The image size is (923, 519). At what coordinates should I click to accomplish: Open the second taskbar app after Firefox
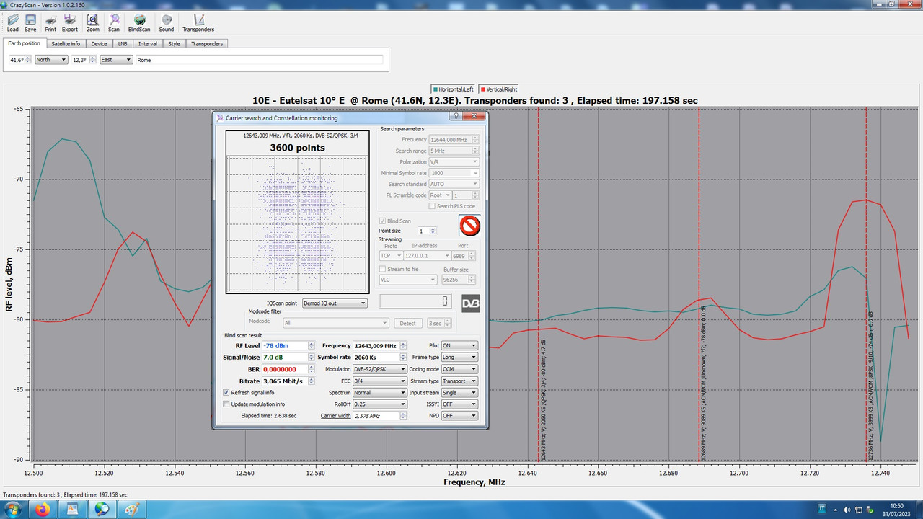[72, 509]
